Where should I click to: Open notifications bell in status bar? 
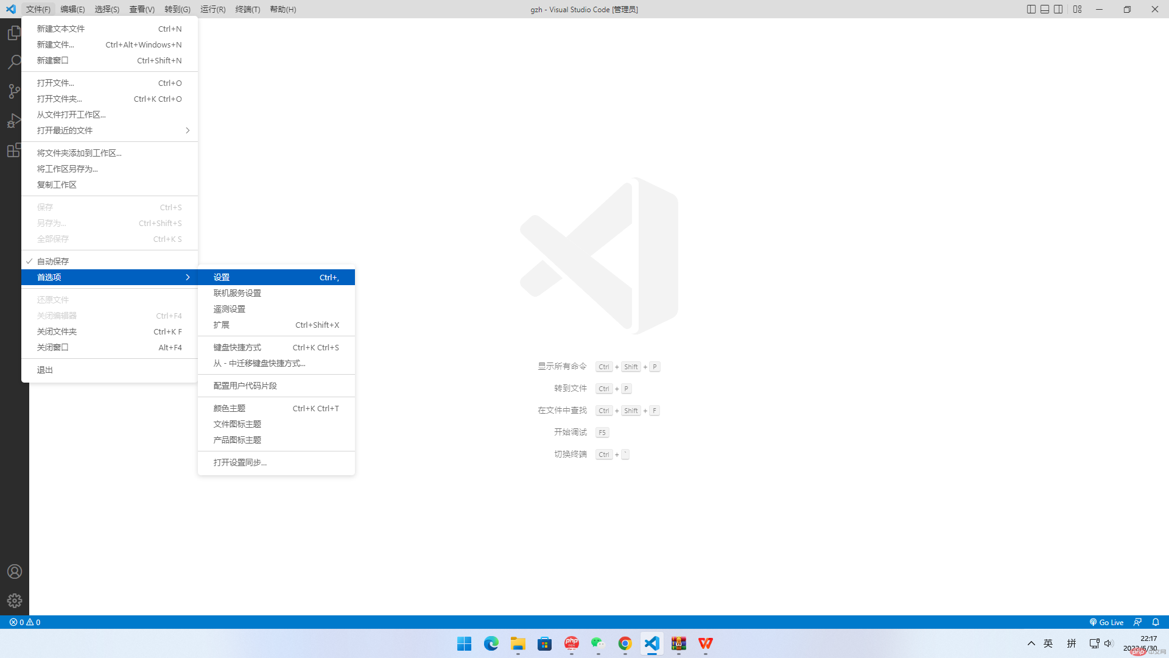pos(1156,622)
